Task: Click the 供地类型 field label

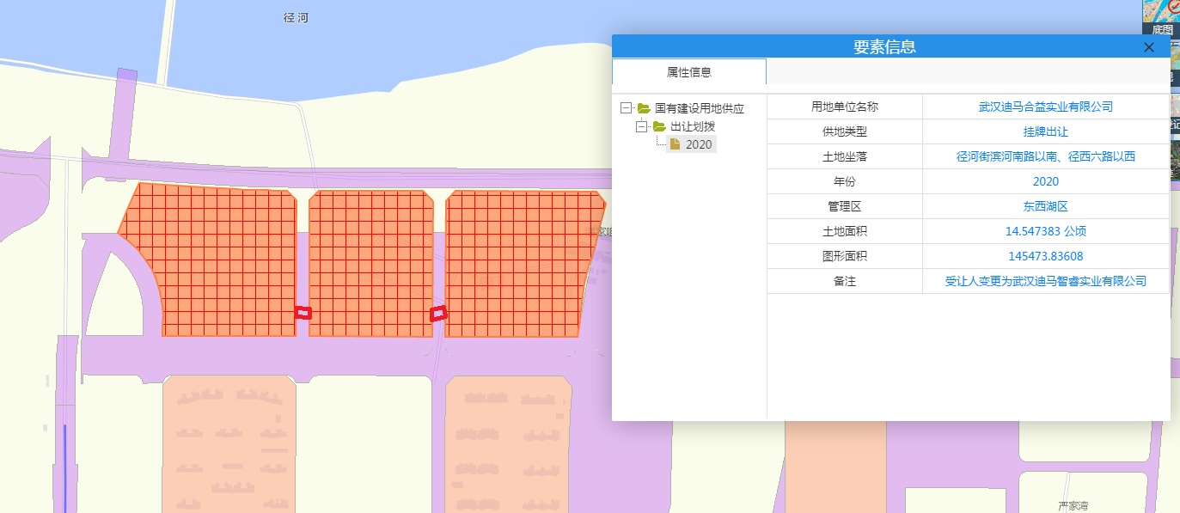Action: (845, 131)
